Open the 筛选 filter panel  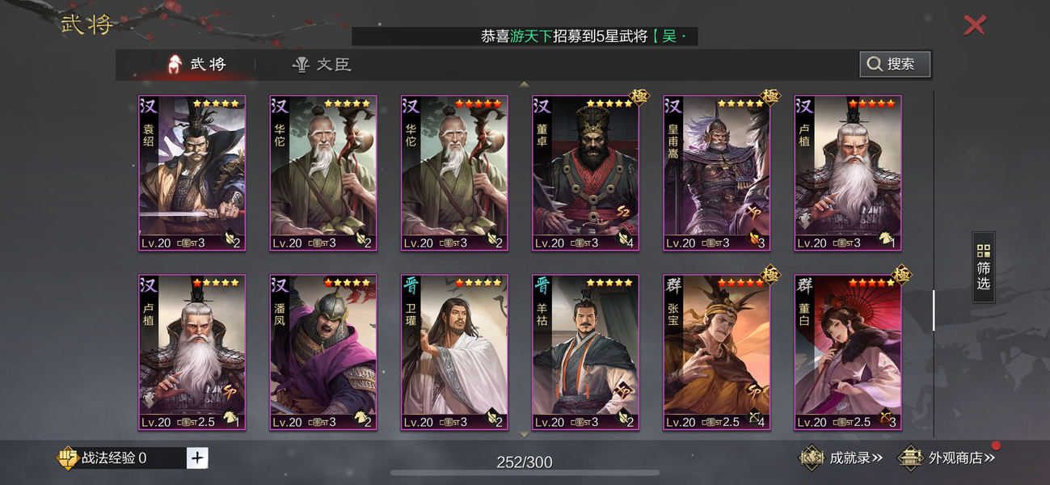983,267
